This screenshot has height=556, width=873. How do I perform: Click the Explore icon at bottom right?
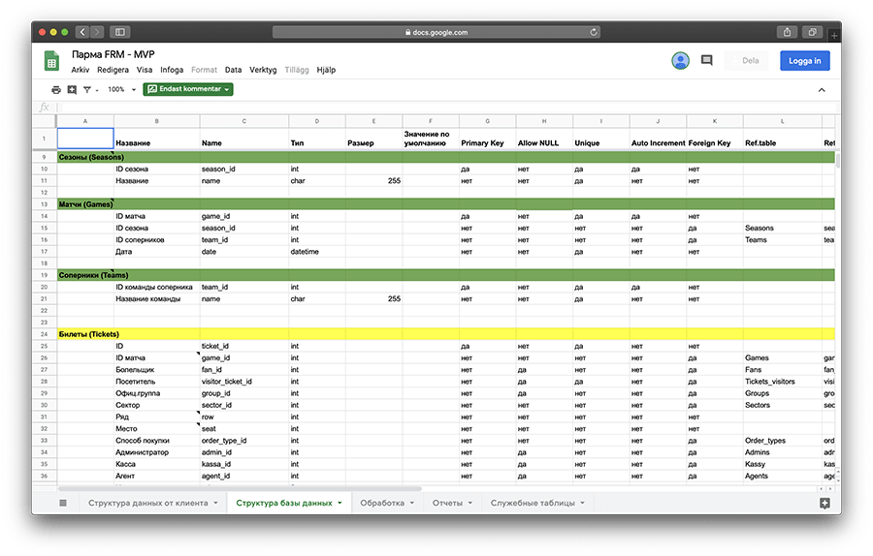(824, 503)
